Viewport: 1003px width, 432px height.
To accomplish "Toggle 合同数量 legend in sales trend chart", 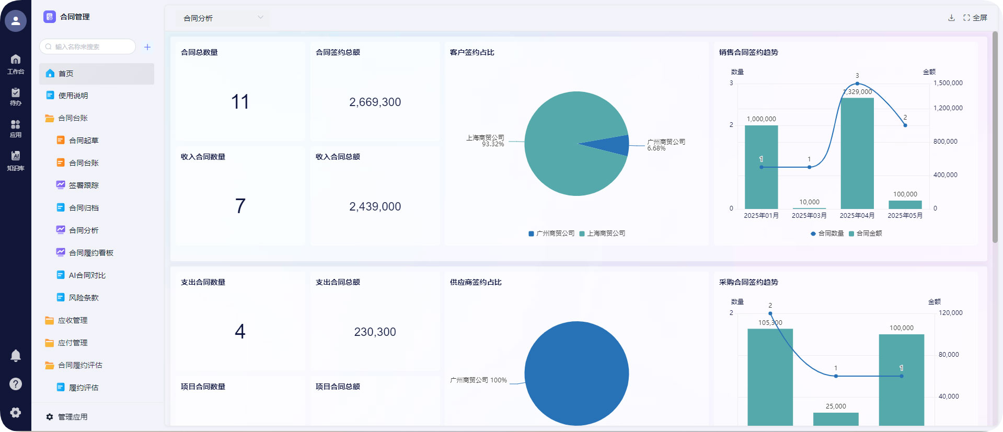I will point(827,233).
